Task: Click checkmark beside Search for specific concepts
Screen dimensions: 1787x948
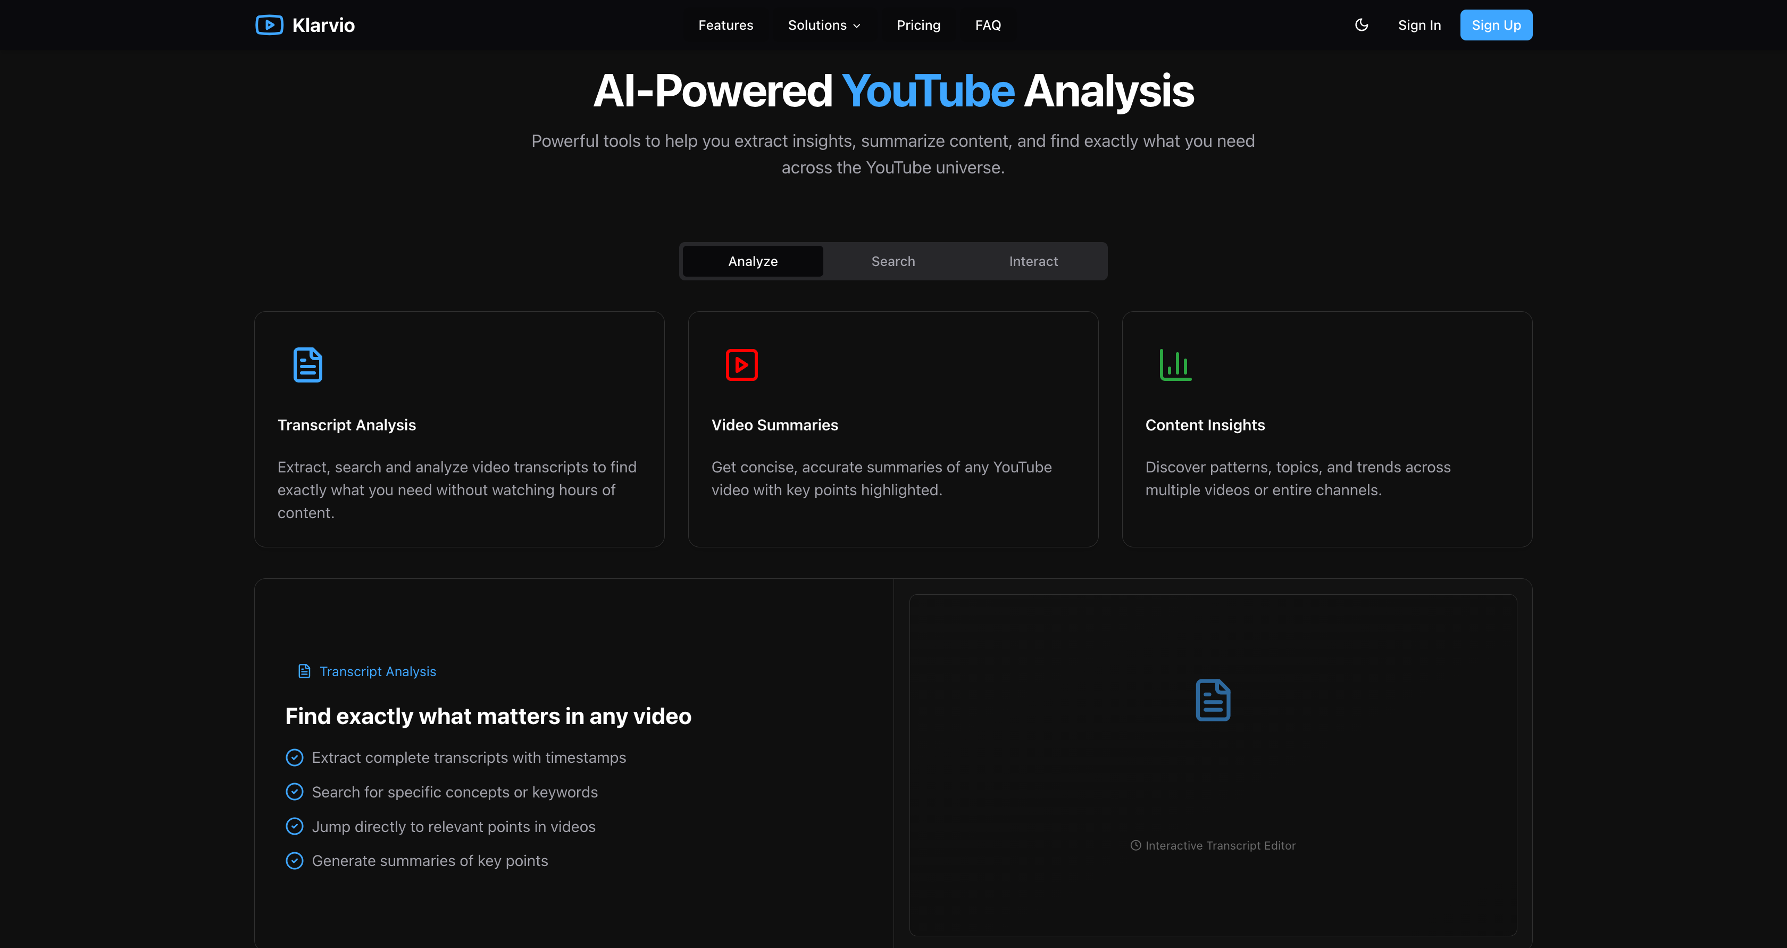Action: 294,792
